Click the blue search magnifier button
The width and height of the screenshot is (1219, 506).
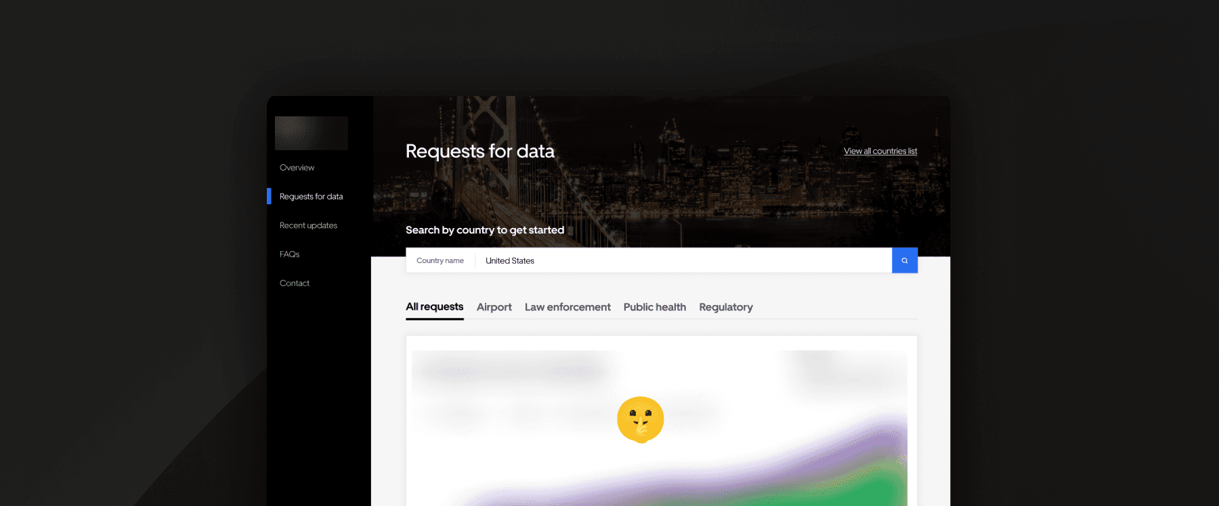(905, 260)
